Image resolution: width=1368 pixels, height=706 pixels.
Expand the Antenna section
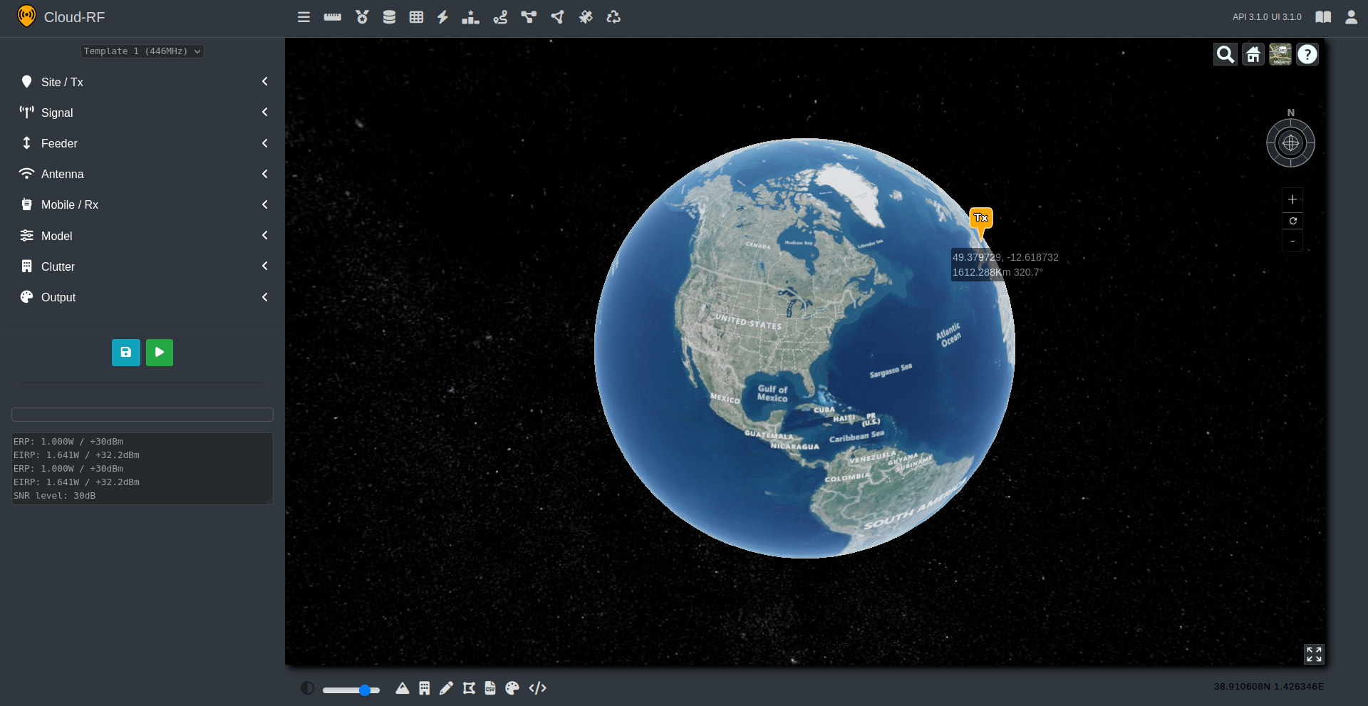[142, 174]
